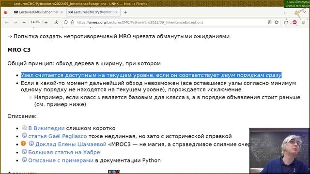
Task: Click globe icon beside 'Описание с примерами'
Action: tap(24, 159)
